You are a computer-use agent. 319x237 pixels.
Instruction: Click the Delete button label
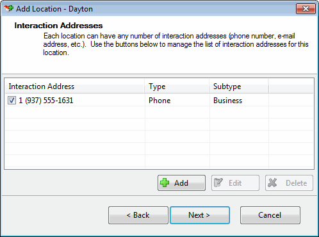tap(296, 183)
